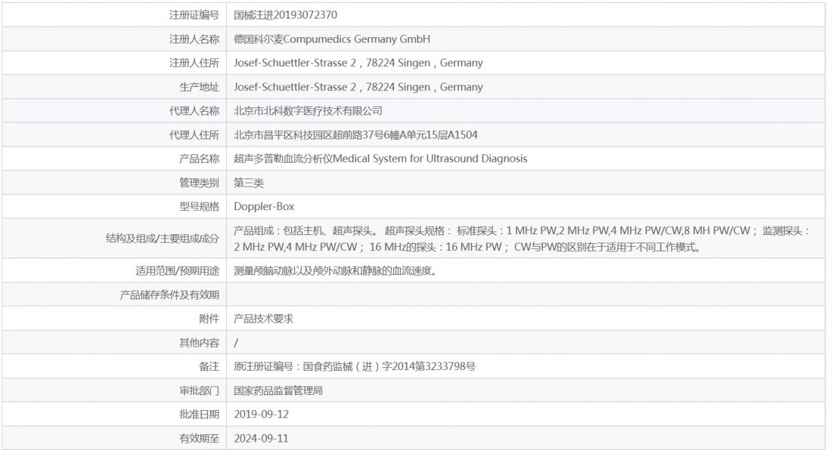Click the 管理类别 label
This screenshot has width=828, height=450.
(199, 183)
